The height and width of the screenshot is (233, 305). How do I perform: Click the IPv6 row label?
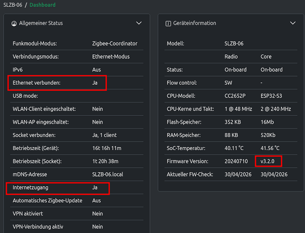18,69
